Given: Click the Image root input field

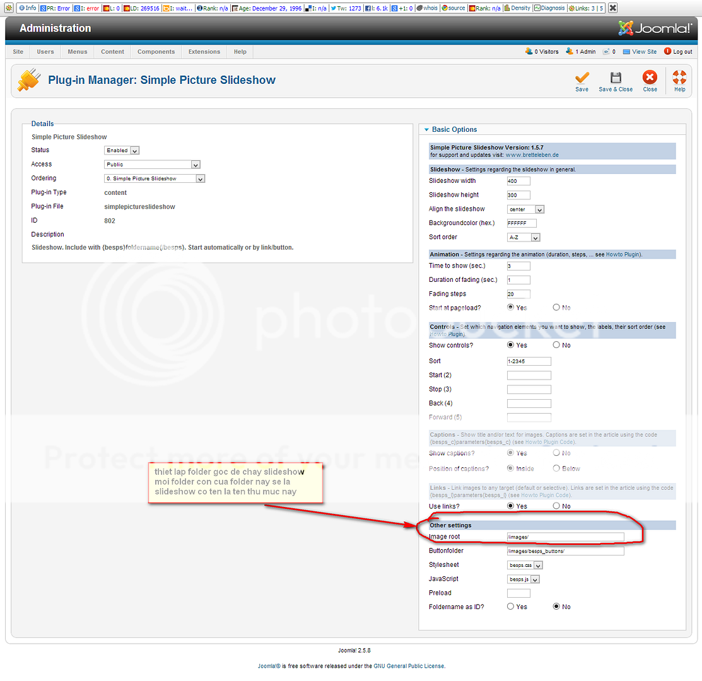Looking at the screenshot, I should pyautogui.click(x=565, y=537).
